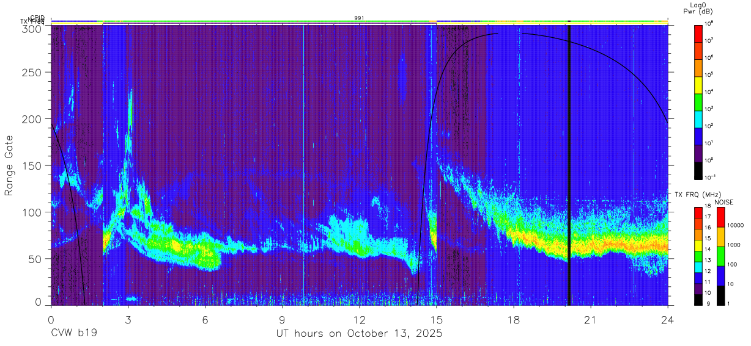Click the '18' tick on the UT hours axis
This screenshot has width=751, height=346.
coord(514,319)
